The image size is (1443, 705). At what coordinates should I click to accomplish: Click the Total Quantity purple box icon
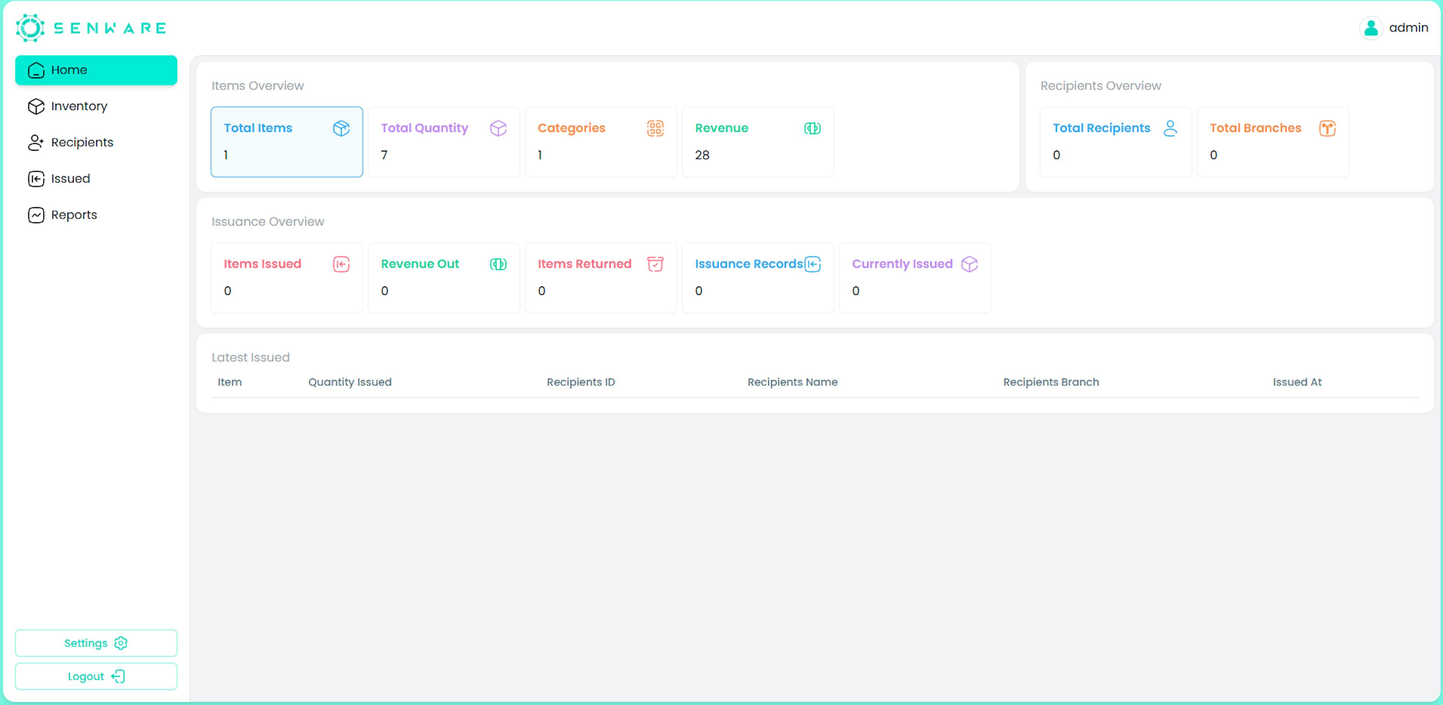[498, 128]
